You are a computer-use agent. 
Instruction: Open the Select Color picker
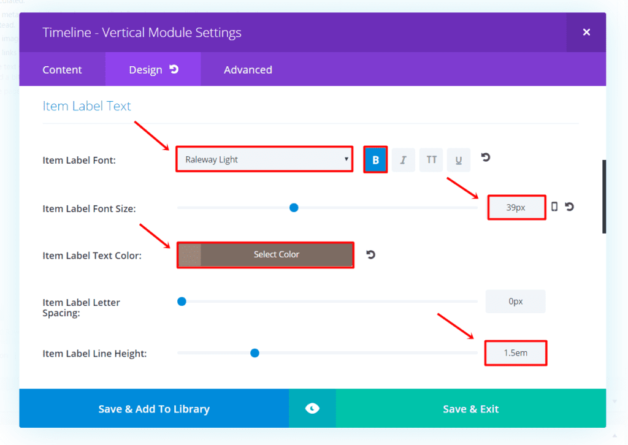(x=276, y=254)
